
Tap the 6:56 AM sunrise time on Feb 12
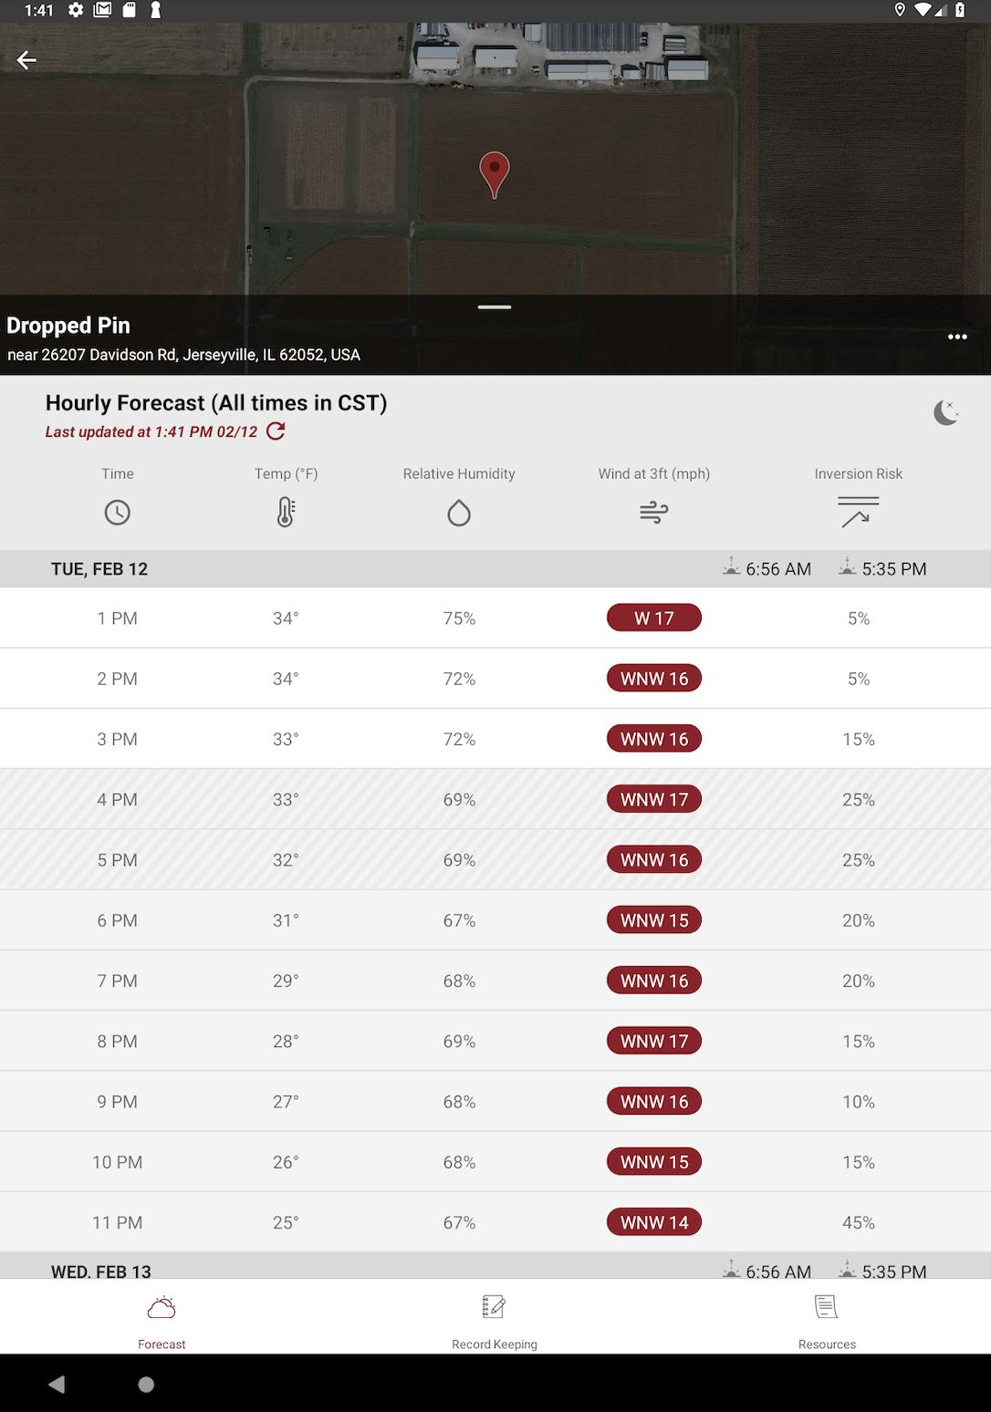(x=778, y=569)
